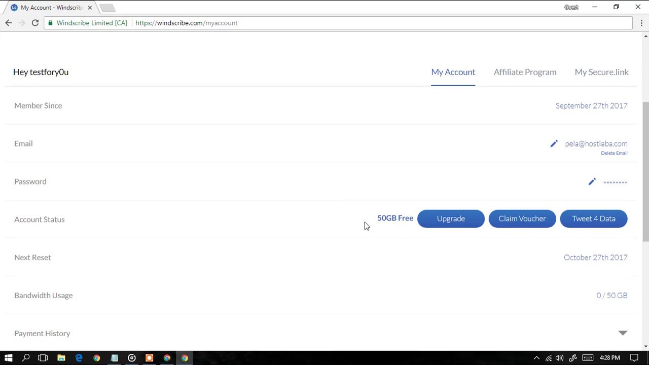649x365 pixels.
Task: Click the 0 / 50 GB bandwidth value
Action: [612, 296]
